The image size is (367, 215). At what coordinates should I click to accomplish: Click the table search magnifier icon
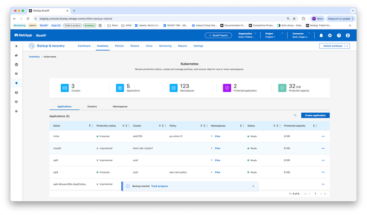coord(295,115)
